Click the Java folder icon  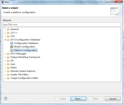[8, 64]
